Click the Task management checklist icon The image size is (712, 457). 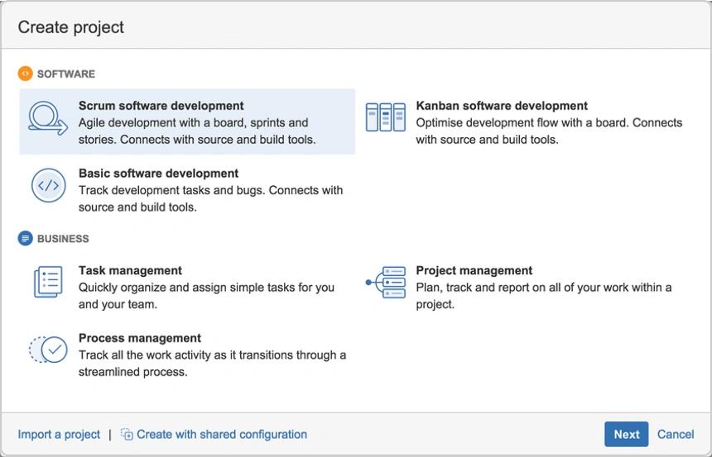click(48, 282)
